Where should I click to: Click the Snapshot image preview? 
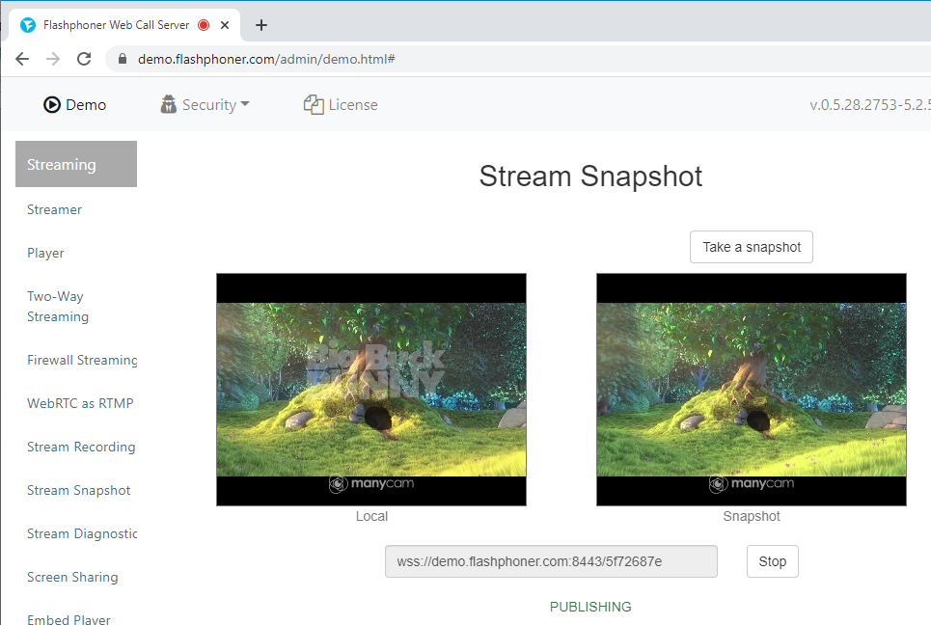click(x=752, y=390)
